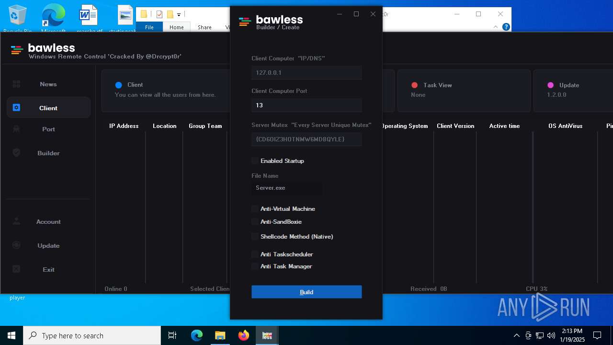Open the Update sidebar page
This screenshot has width=613, height=345.
click(48, 246)
